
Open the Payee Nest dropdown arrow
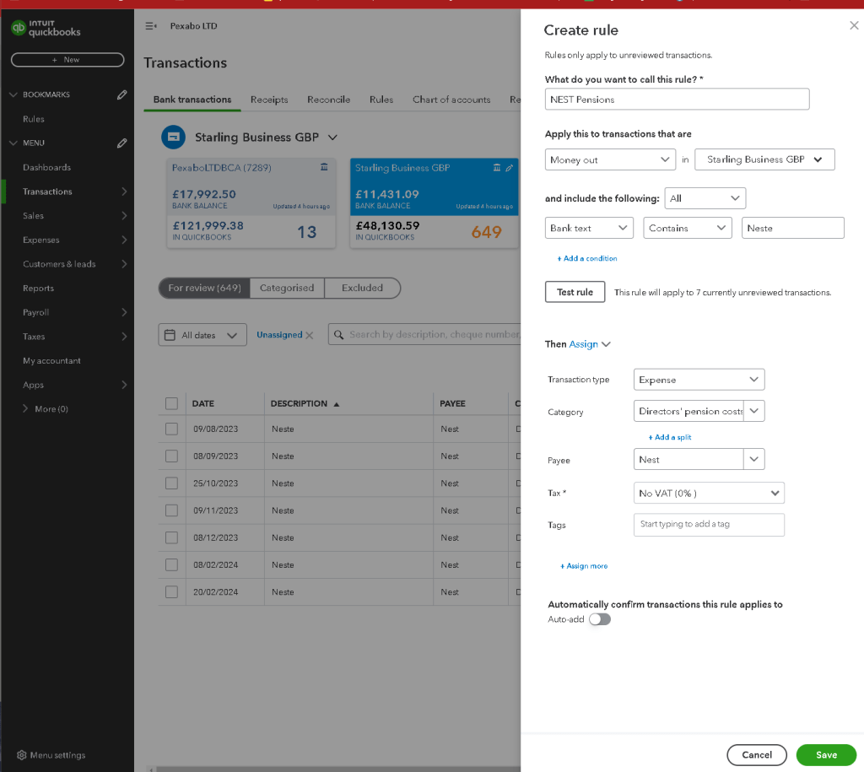coord(753,459)
